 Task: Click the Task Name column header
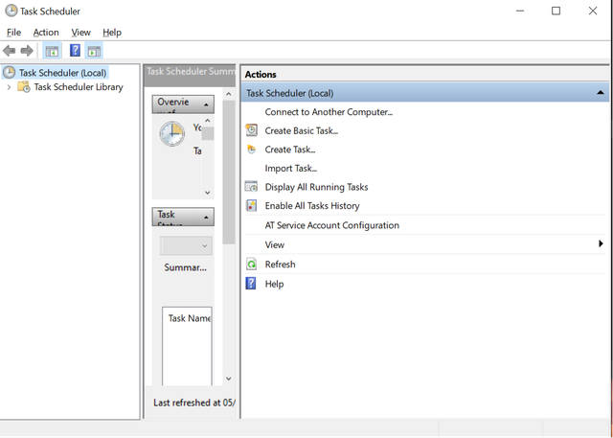click(x=190, y=318)
